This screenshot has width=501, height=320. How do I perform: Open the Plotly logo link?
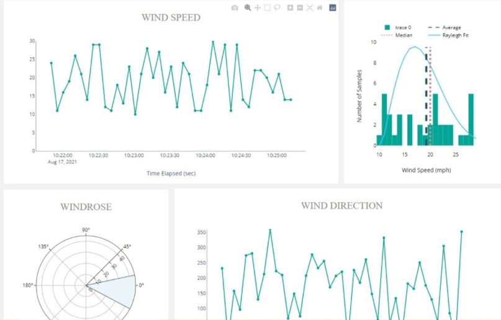(x=333, y=8)
